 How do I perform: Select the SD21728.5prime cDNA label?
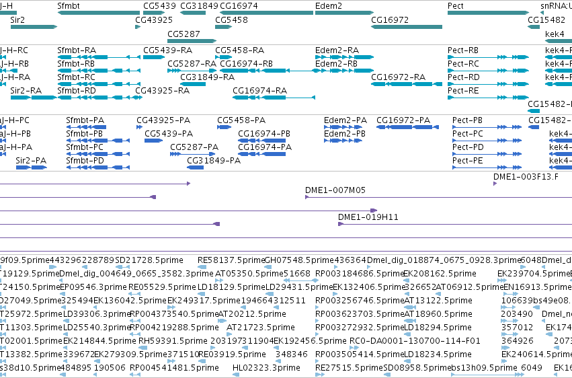(149, 260)
